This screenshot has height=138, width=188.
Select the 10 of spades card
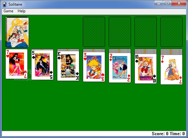[145, 68]
